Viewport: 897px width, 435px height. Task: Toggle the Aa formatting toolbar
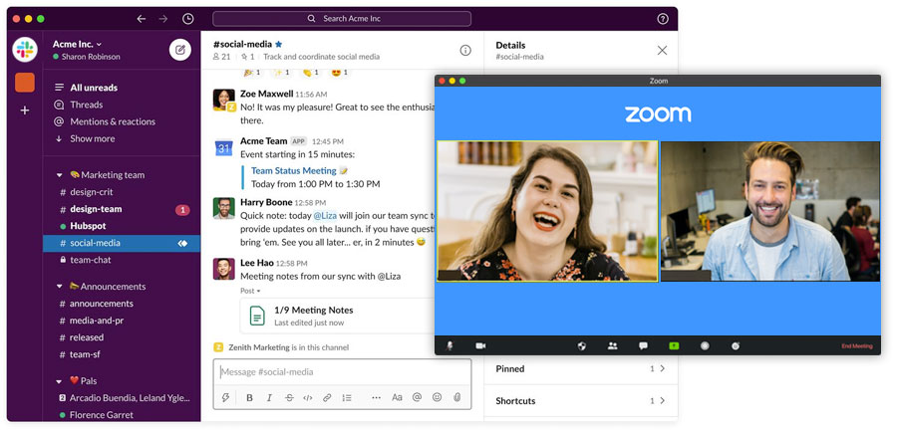(x=397, y=398)
